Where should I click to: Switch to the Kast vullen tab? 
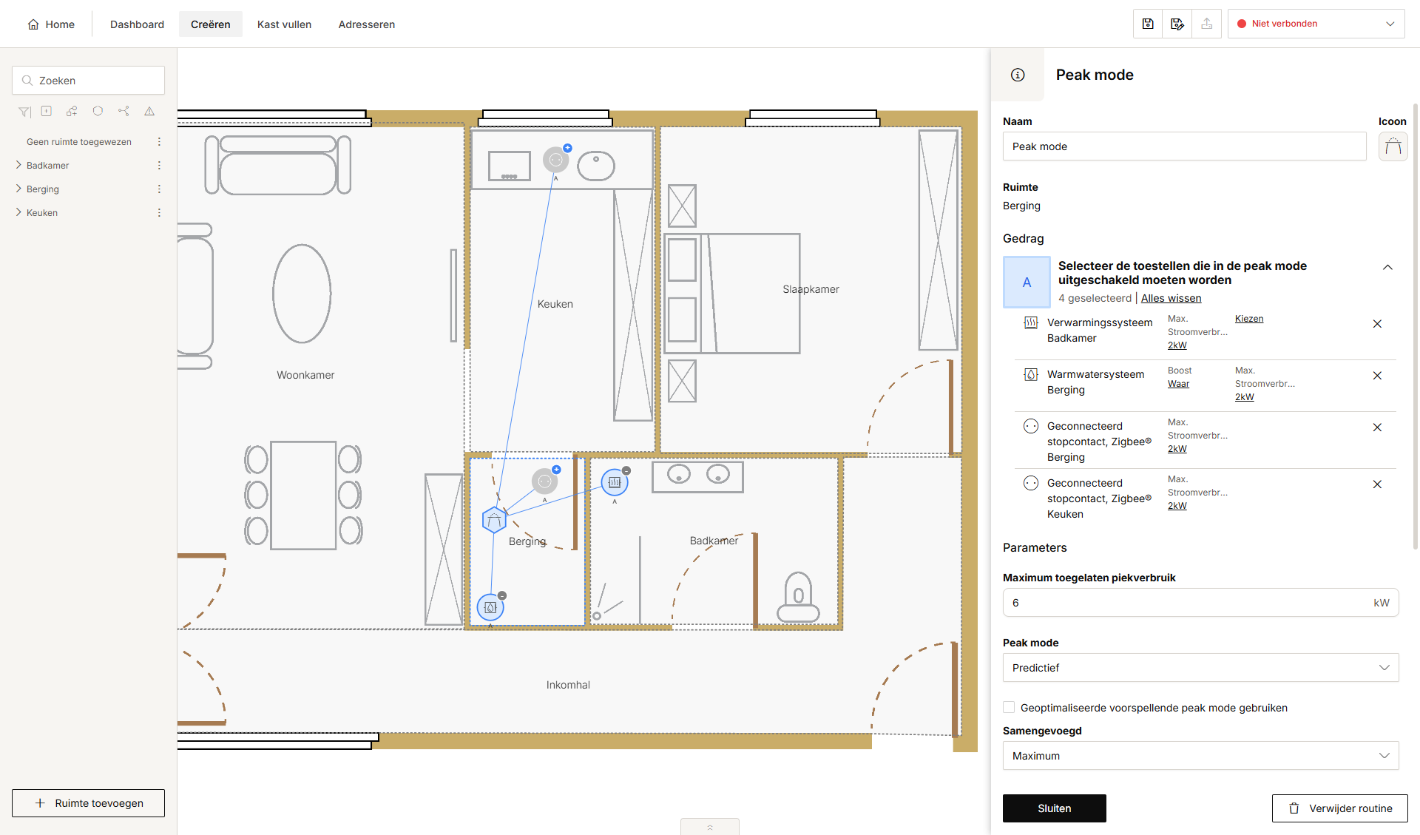pos(284,24)
